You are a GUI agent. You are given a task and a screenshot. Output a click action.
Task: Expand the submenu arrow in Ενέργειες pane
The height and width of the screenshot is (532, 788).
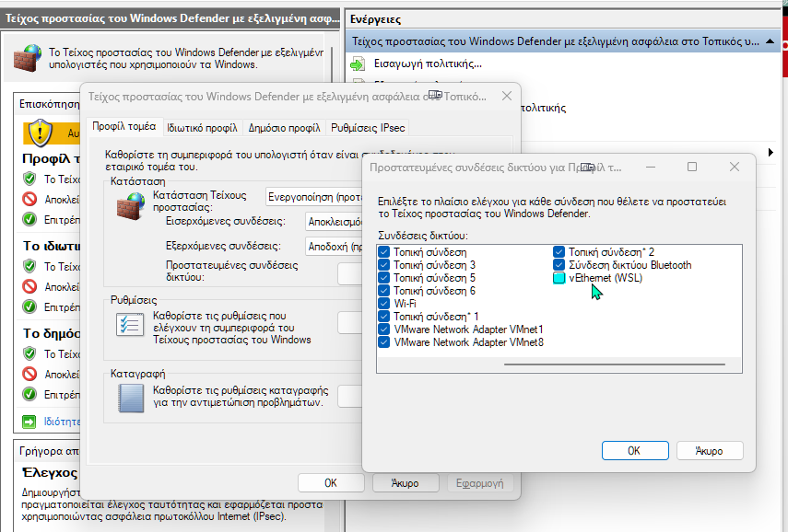tap(770, 150)
